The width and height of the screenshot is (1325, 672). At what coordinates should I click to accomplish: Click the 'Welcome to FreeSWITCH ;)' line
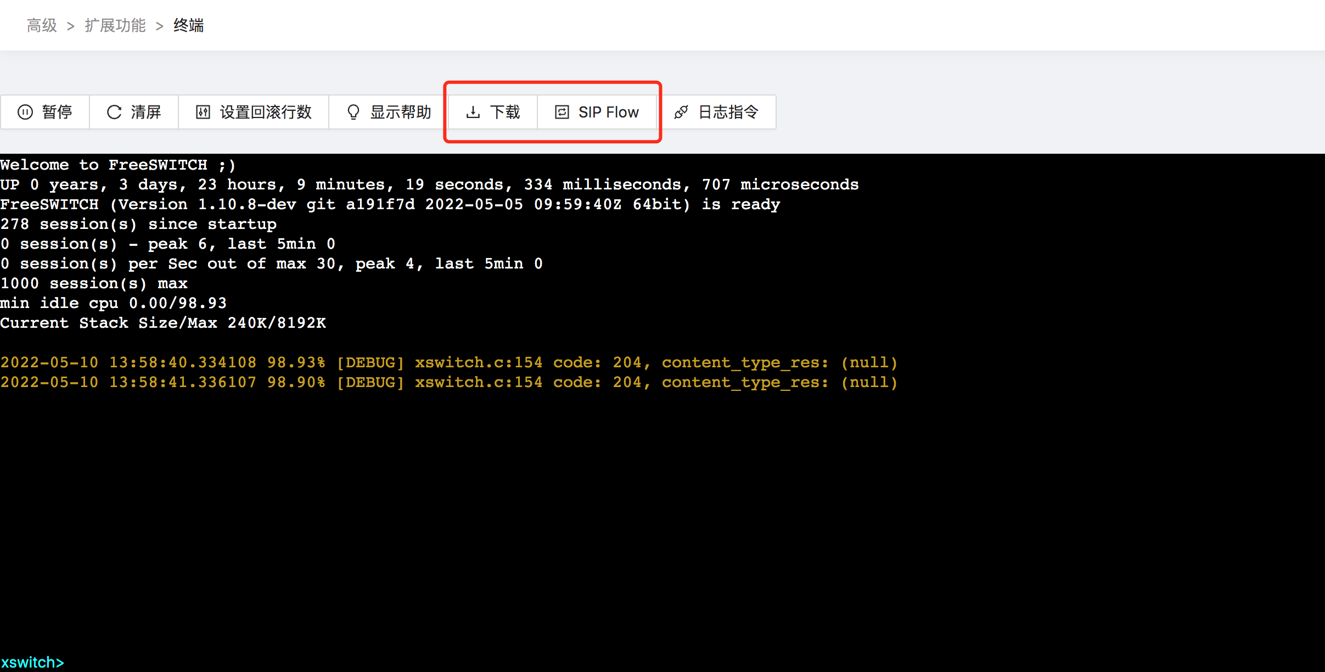pyautogui.click(x=118, y=165)
